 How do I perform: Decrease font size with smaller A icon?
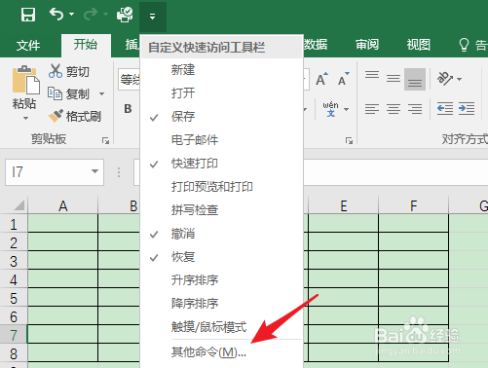(x=343, y=79)
